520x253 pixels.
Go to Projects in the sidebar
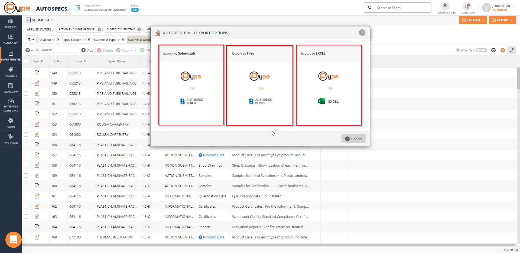(x=11, y=23)
